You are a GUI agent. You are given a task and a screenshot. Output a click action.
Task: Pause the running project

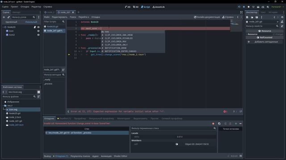[x=244, y=7]
